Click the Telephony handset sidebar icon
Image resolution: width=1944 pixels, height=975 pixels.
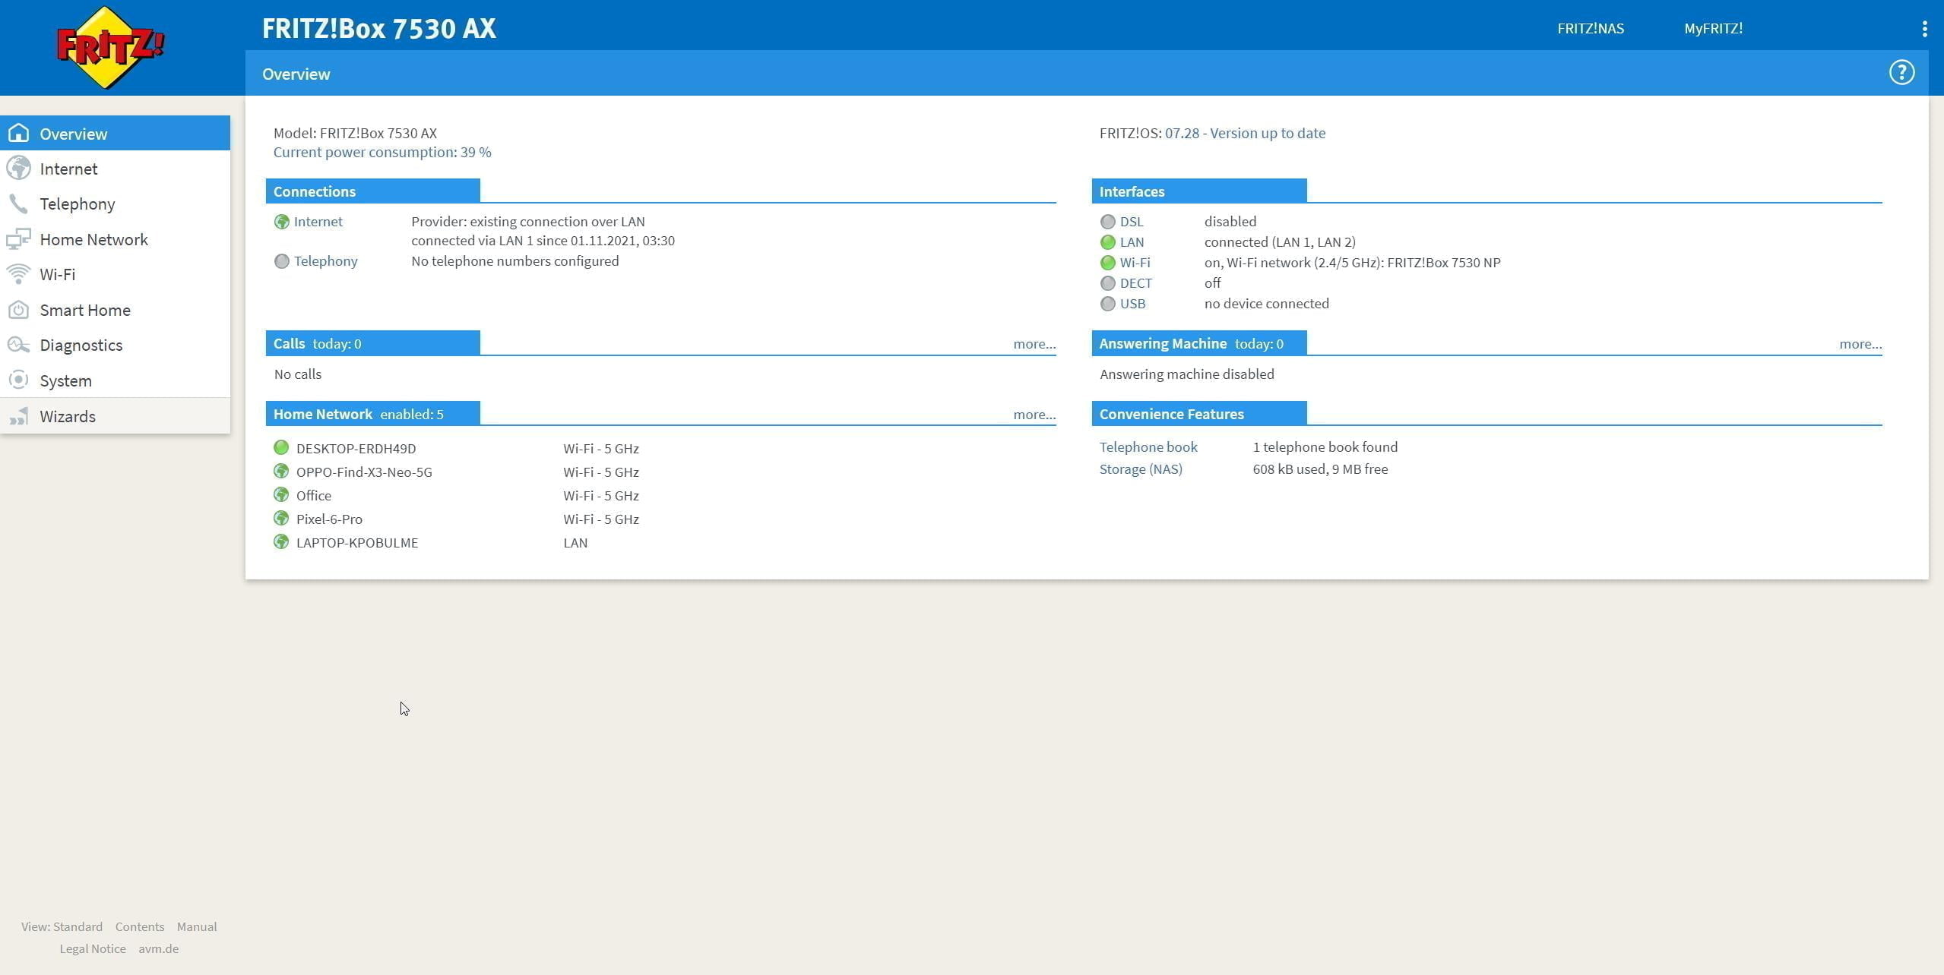tap(18, 204)
